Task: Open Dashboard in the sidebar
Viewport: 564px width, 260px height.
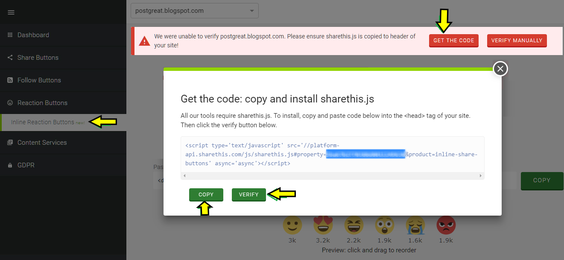Action: click(x=63, y=35)
